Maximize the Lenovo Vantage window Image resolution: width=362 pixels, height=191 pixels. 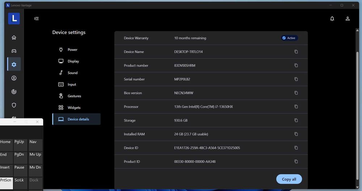(342, 5)
